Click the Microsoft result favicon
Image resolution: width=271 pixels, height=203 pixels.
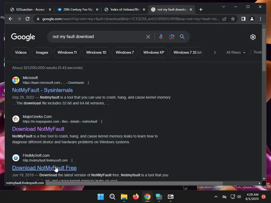[x=16, y=80]
